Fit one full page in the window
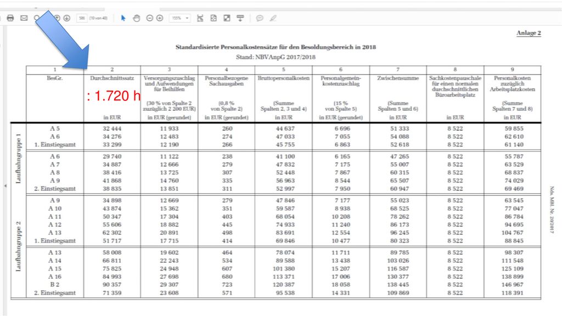This screenshot has width=562, height=316. [x=213, y=18]
